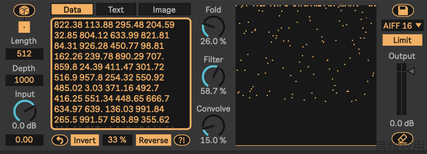Click the ?! help icon
427x154 pixels.
pyautogui.click(x=182, y=140)
